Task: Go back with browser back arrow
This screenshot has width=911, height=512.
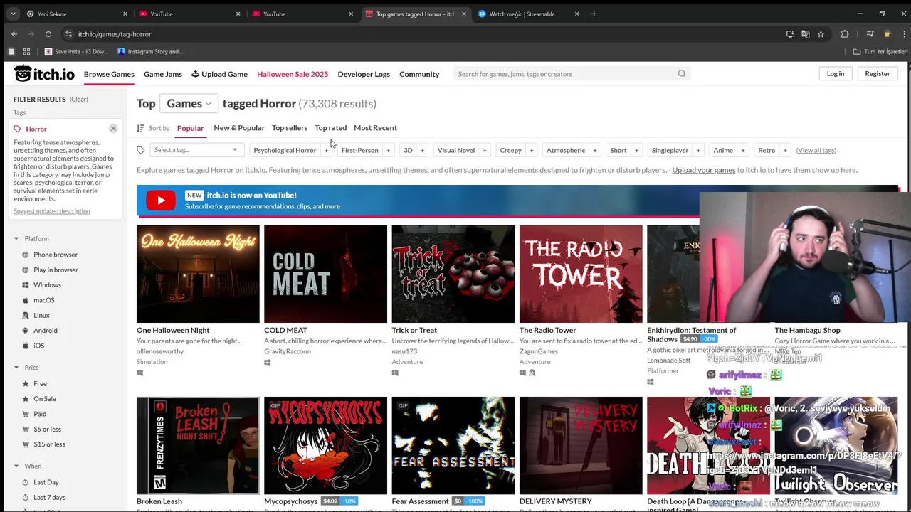Action: 14,34
